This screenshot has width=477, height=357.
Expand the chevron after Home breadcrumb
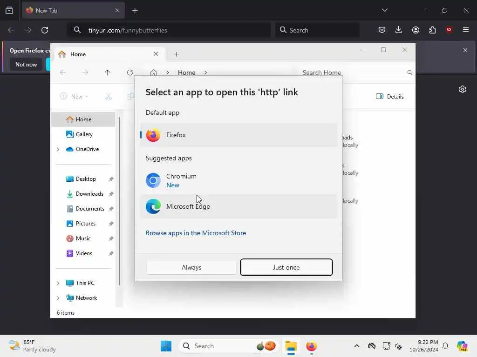pos(205,73)
